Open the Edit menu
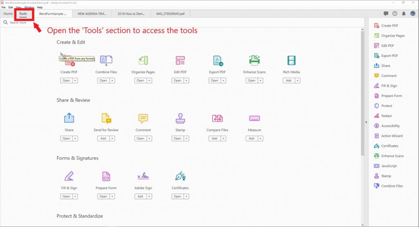Screen dimensions: 419x227 coord(11,7)
